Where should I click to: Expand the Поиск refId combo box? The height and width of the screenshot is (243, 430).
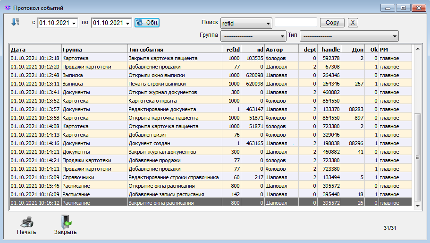[268, 23]
